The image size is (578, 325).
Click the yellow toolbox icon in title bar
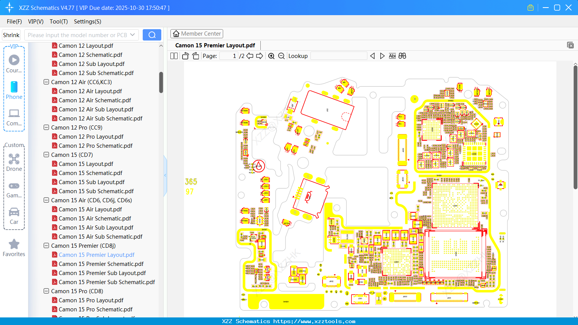click(x=531, y=8)
